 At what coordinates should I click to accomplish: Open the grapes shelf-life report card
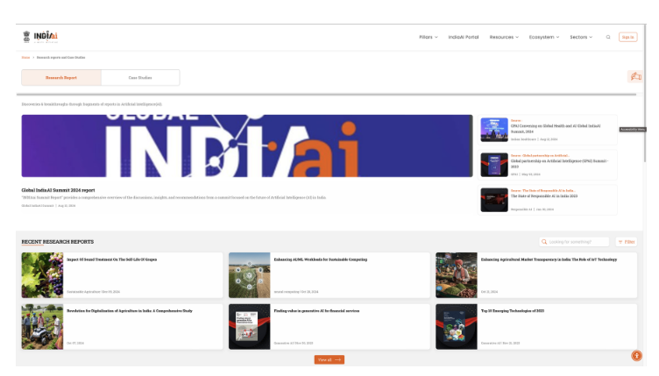click(x=122, y=275)
